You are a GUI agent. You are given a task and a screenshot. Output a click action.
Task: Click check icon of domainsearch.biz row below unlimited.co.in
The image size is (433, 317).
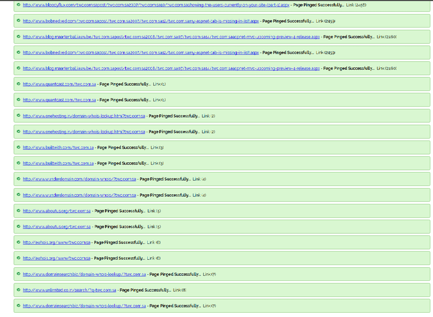18,306
